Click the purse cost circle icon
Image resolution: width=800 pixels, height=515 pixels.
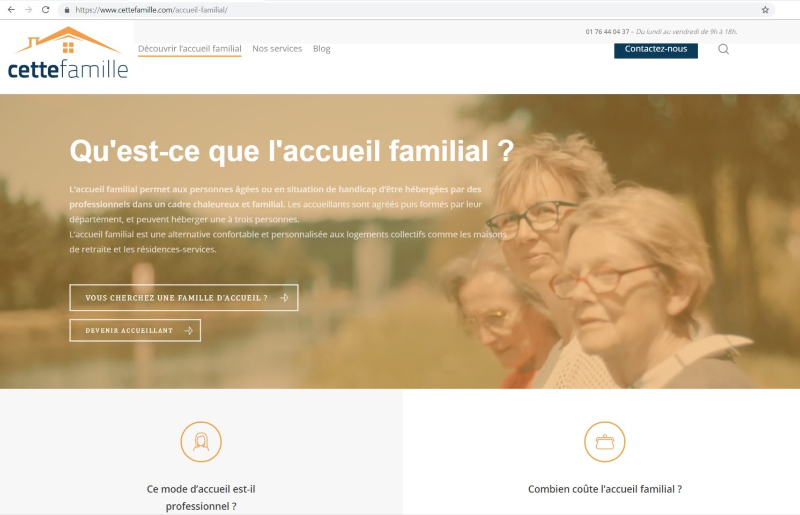pyautogui.click(x=605, y=442)
